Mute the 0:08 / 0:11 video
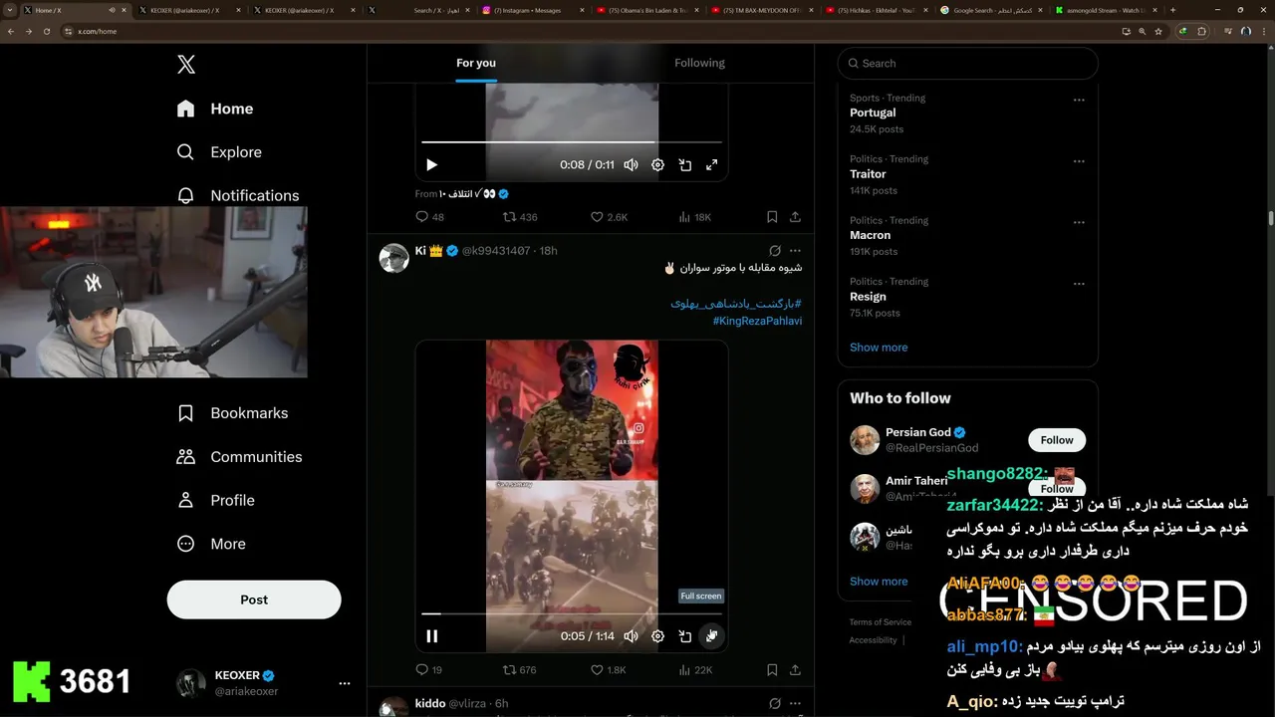Screen dimensions: 1275x717 coord(631,165)
